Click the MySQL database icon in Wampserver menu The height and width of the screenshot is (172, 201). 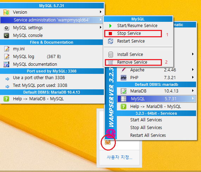tap(124, 99)
